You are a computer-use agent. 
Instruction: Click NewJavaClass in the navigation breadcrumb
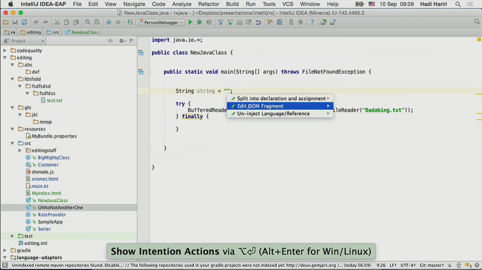(x=84, y=32)
